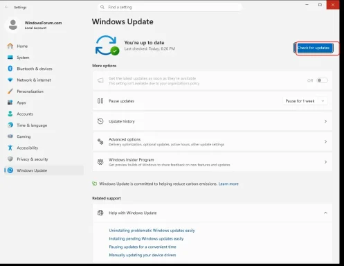Click Help with Windows Update label
This screenshot has height=266, width=344.
click(x=133, y=213)
